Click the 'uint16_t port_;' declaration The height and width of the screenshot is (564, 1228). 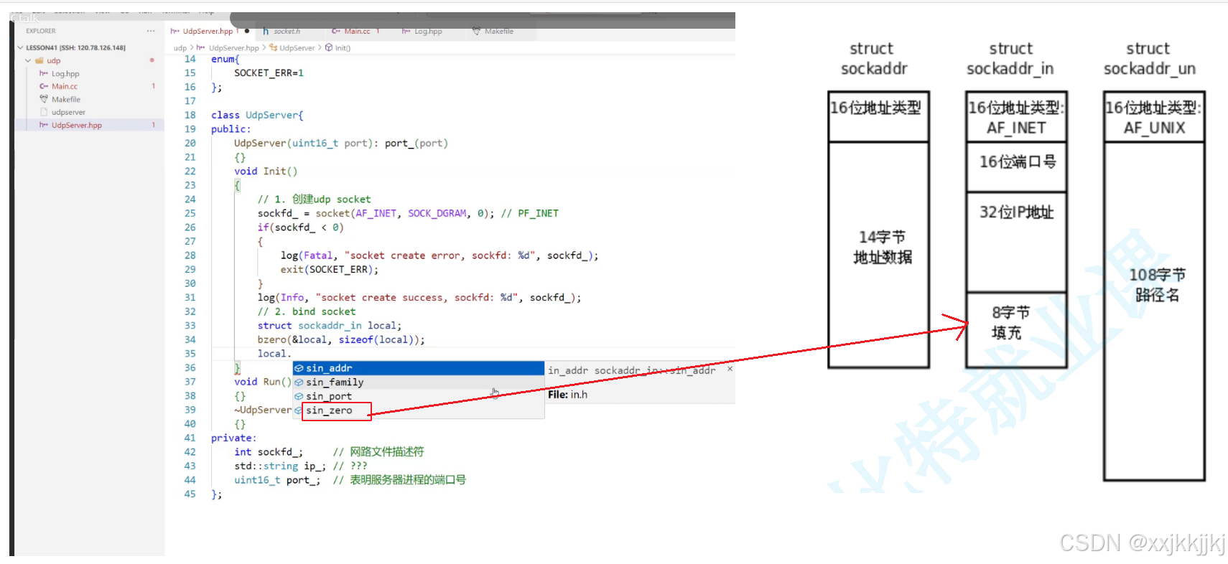pos(277,479)
